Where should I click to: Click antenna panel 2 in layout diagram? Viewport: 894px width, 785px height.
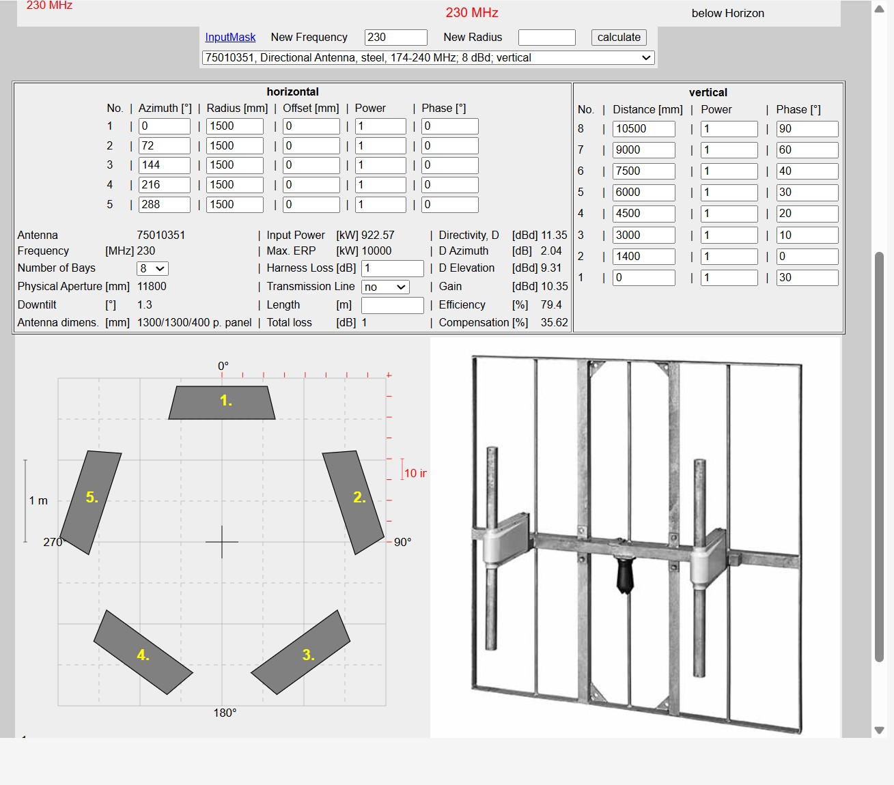(353, 502)
